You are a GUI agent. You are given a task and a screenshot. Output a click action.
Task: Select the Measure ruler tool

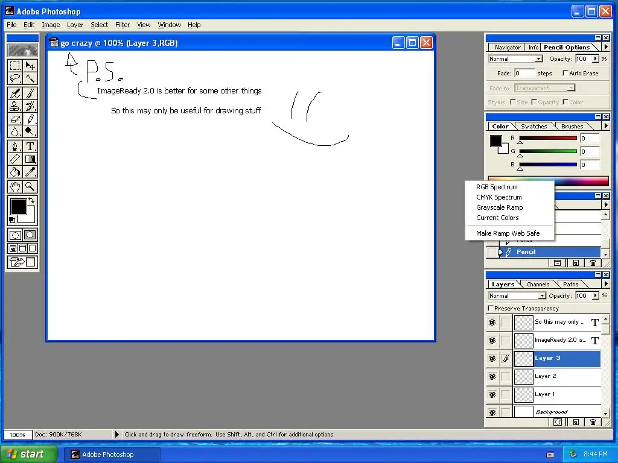click(15, 159)
